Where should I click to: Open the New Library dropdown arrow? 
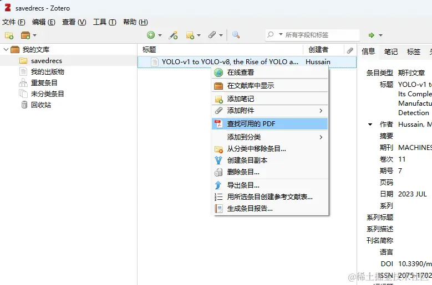pos(34,35)
